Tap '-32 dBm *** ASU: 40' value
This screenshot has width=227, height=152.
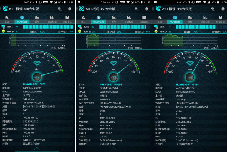[x=110, y=103]
